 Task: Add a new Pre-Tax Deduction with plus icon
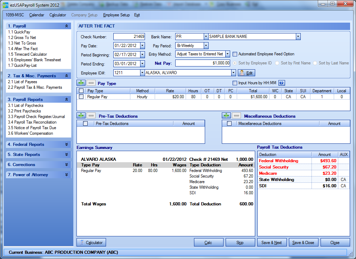pos(81,116)
